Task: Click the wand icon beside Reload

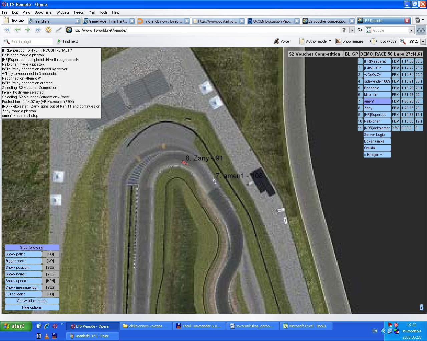Action: point(59,30)
